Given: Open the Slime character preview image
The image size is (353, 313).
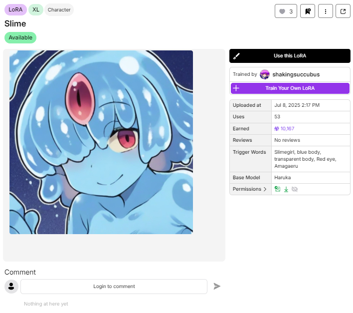Looking at the screenshot, I should (x=101, y=142).
